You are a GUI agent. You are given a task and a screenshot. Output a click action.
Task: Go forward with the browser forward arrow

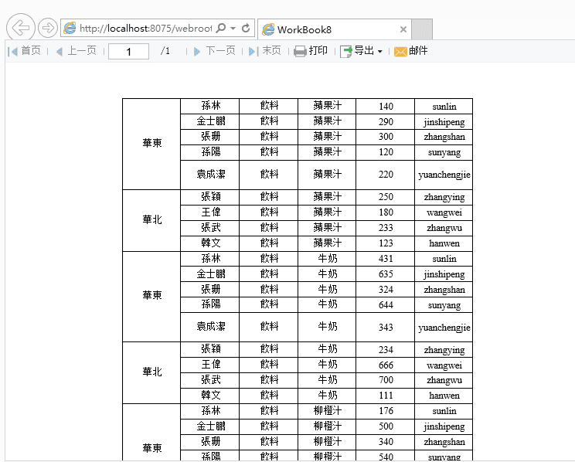(x=48, y=28)
